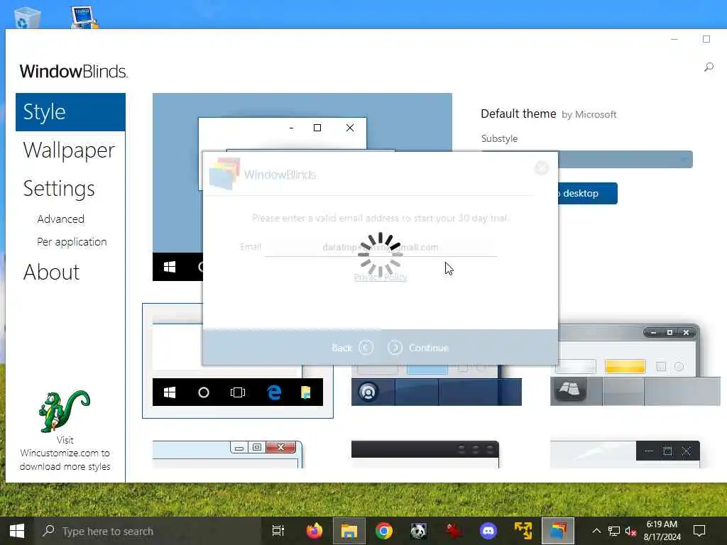
Task: Close the trial dialog with X icon
Action: (541, 167)
